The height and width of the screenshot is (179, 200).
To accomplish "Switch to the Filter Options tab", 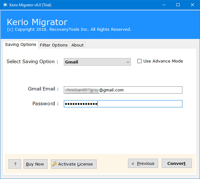I will pyautogui.click(x=53, y=45).
